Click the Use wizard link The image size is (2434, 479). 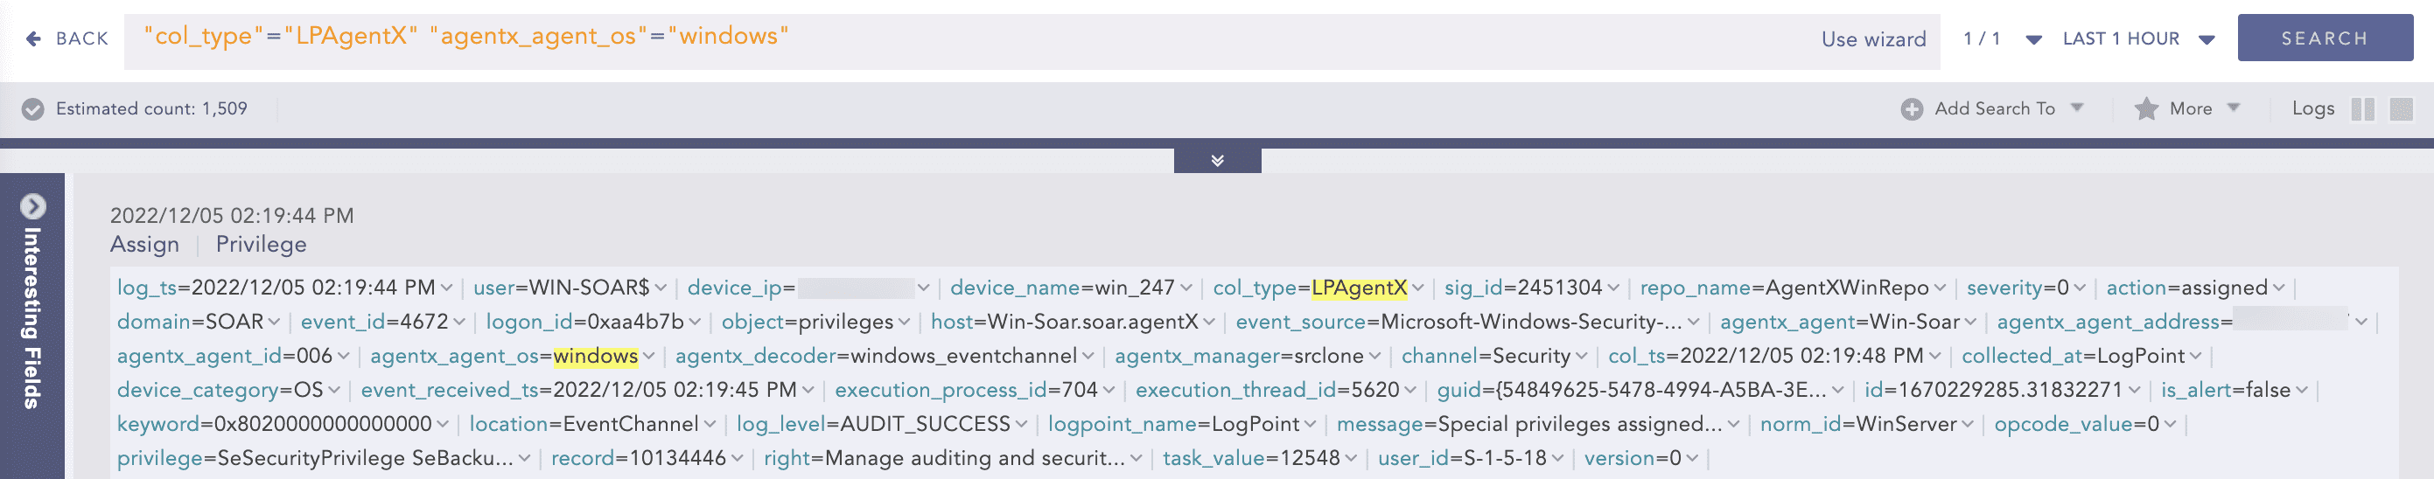click(x=1872, y=39)
